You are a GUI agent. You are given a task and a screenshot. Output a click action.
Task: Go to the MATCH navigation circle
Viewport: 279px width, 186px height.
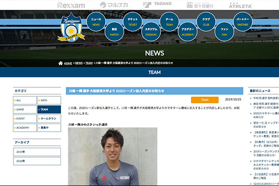coord(114,31)
